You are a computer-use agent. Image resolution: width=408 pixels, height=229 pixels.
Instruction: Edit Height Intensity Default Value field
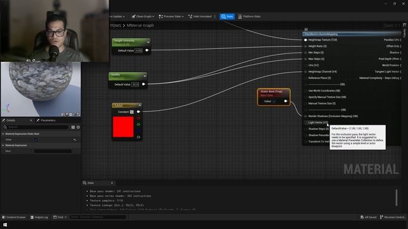click(x=138, y=51)
